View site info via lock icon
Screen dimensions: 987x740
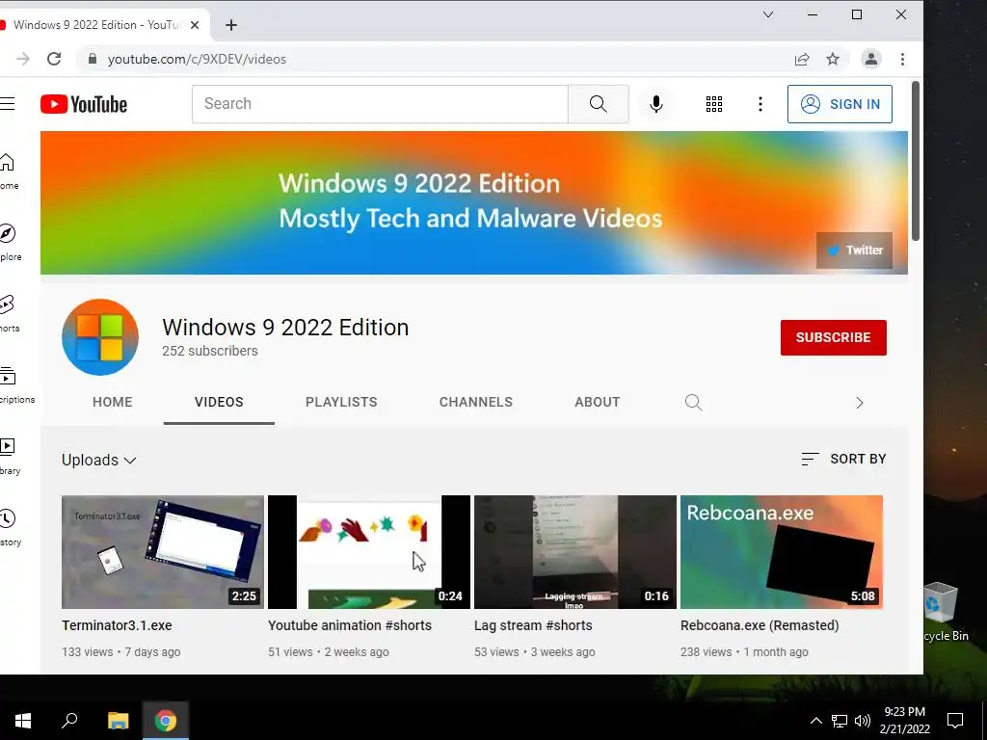(93, 59)
